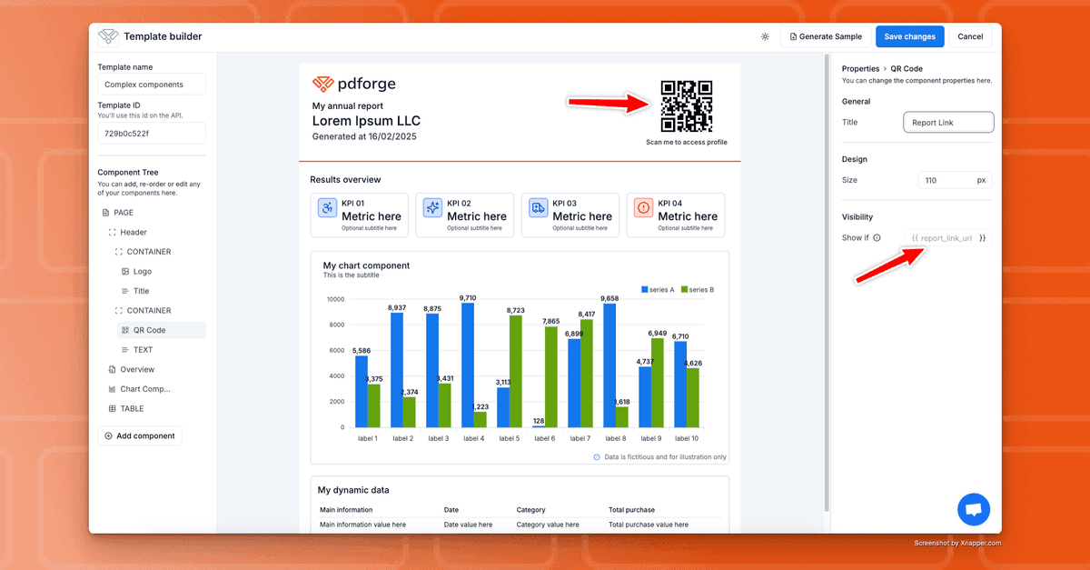Click the Template name input field
The width and height of the screenshot is (1090, 570).
click(152, 85)
